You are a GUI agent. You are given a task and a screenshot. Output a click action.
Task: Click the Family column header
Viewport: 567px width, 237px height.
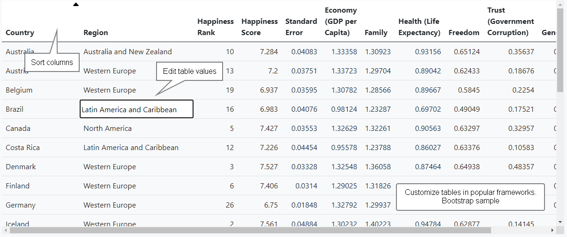(x=376, y=33)
